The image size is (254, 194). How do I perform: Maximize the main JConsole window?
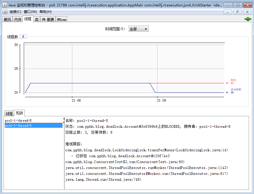pyautogui.click(x=238, y=5)
